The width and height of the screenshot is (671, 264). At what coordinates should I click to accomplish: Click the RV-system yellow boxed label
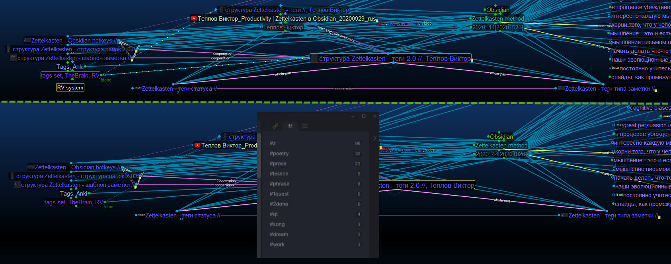(70, 87)
